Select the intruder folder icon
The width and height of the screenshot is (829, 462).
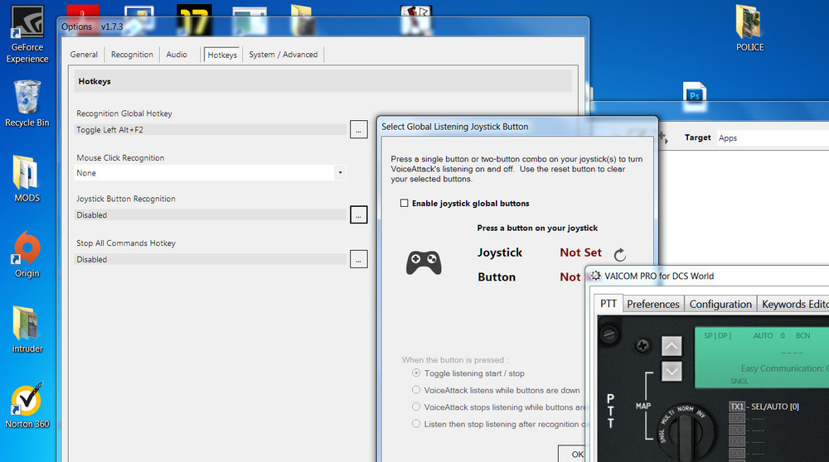(x=27, y=329)
